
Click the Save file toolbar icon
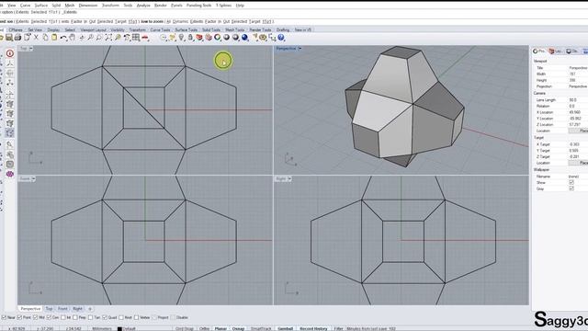(8, 38)
